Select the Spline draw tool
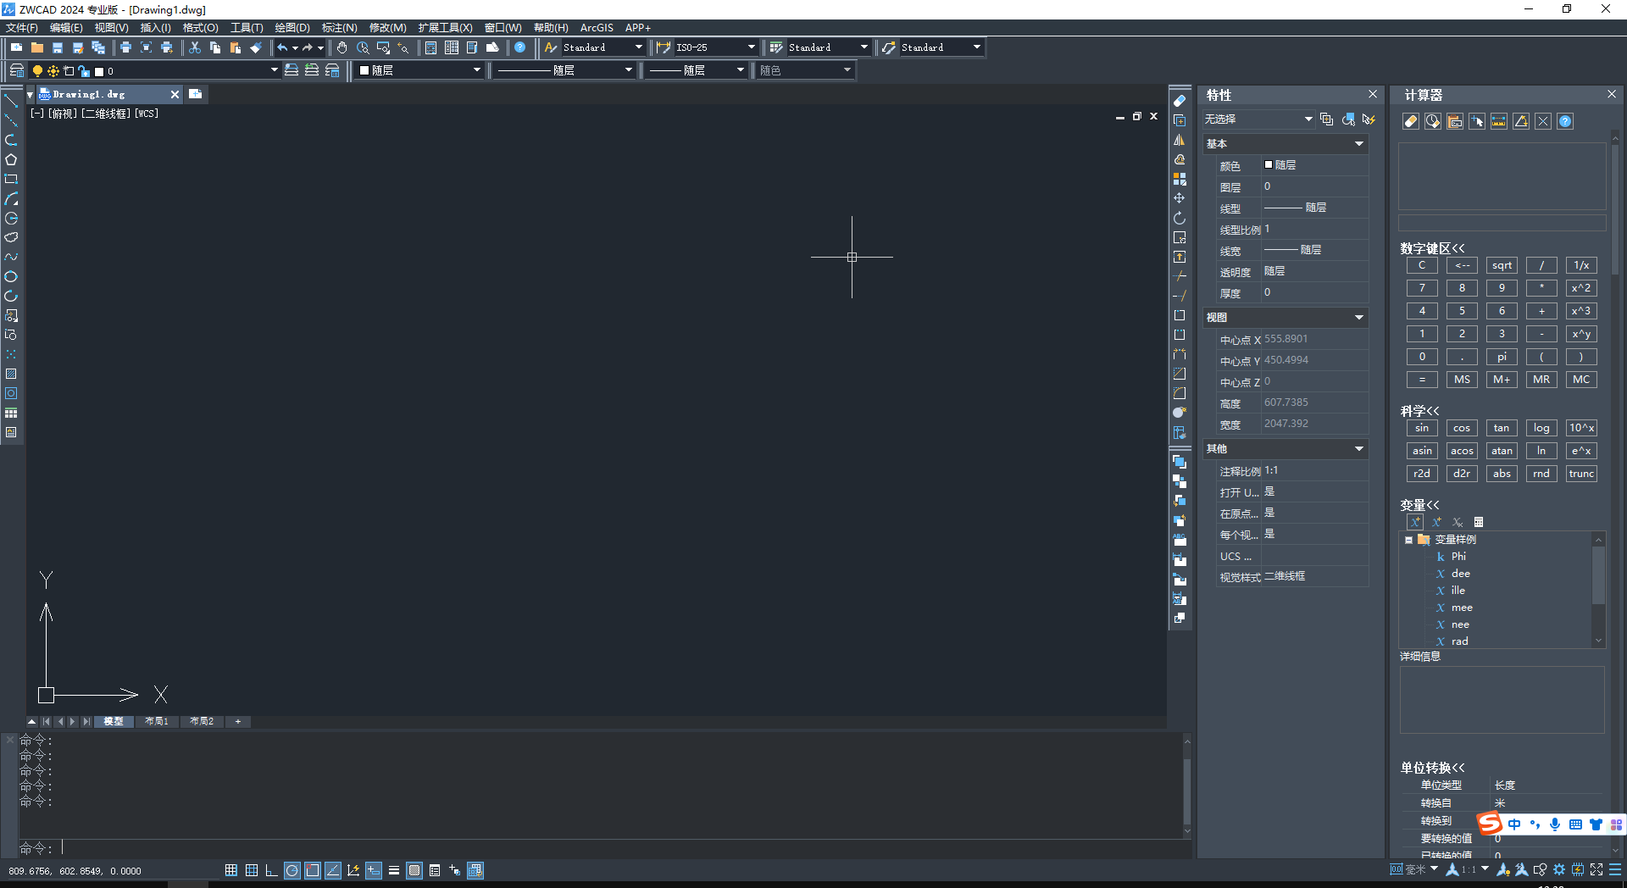The image size is (1627, 888). tap(11, 257)
